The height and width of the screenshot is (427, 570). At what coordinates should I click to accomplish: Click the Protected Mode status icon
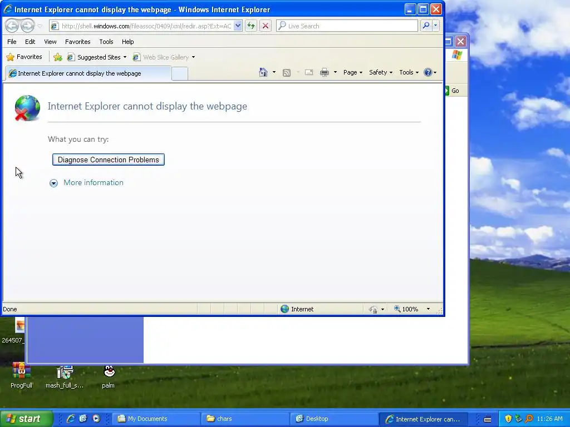point(374,309)
